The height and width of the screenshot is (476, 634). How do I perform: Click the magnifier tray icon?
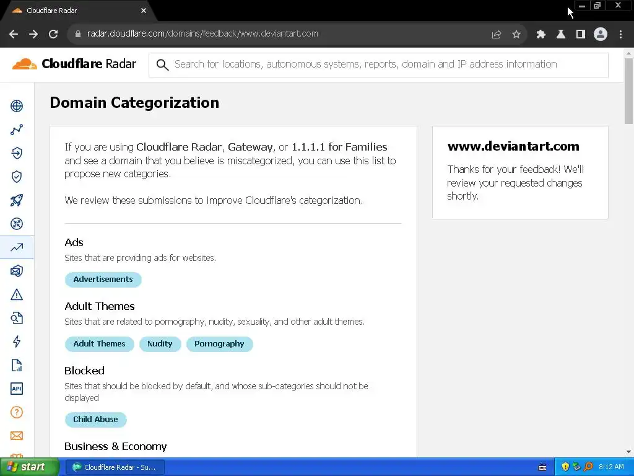(x=588, y=467)
